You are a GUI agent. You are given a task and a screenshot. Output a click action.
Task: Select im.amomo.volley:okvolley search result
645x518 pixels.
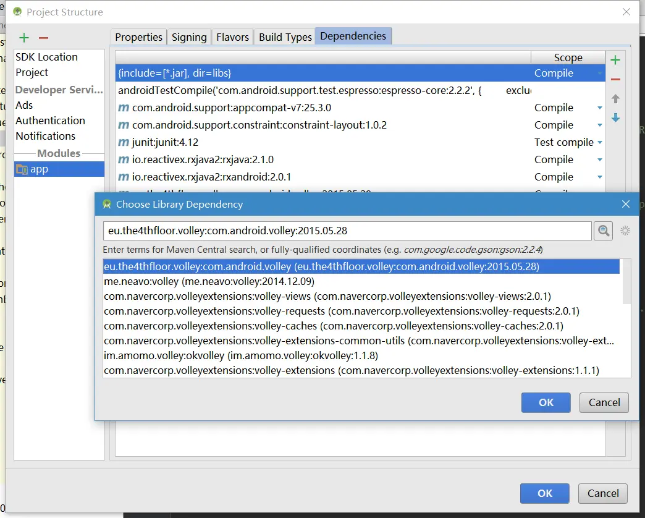pos(361,355)
